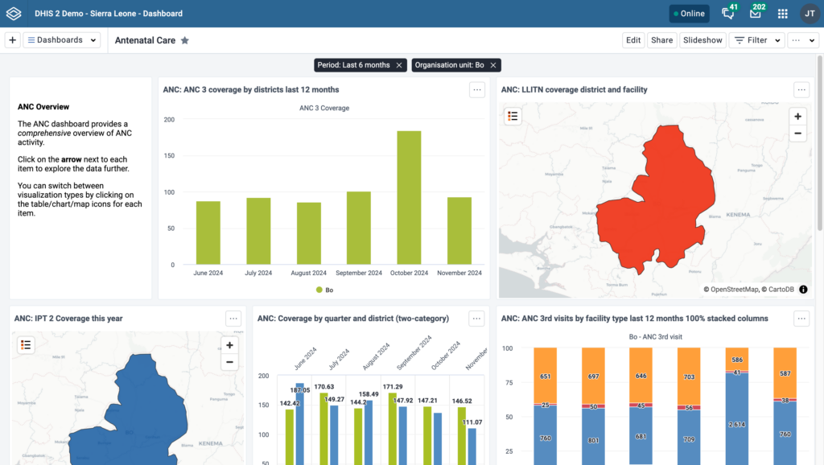The width and height of the screenshot is (824, 465).
Task: Remove the Organisation unit: Bo filter
Action: pos(493,65)
